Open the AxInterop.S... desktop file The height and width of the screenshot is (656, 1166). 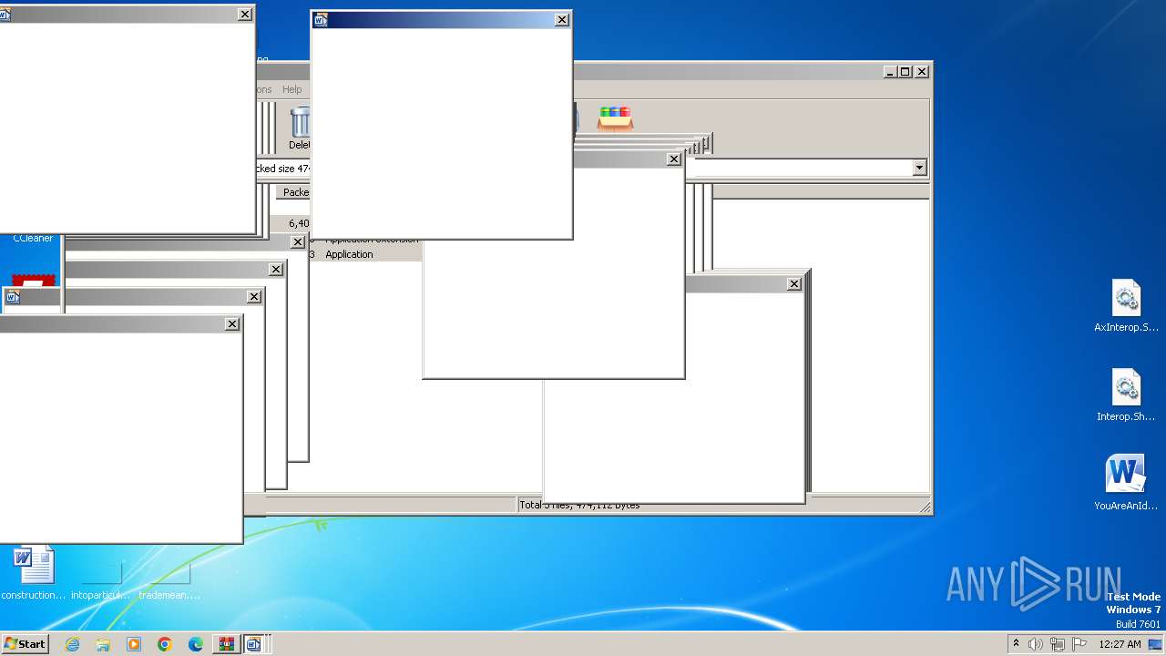tap(1126, 307)
